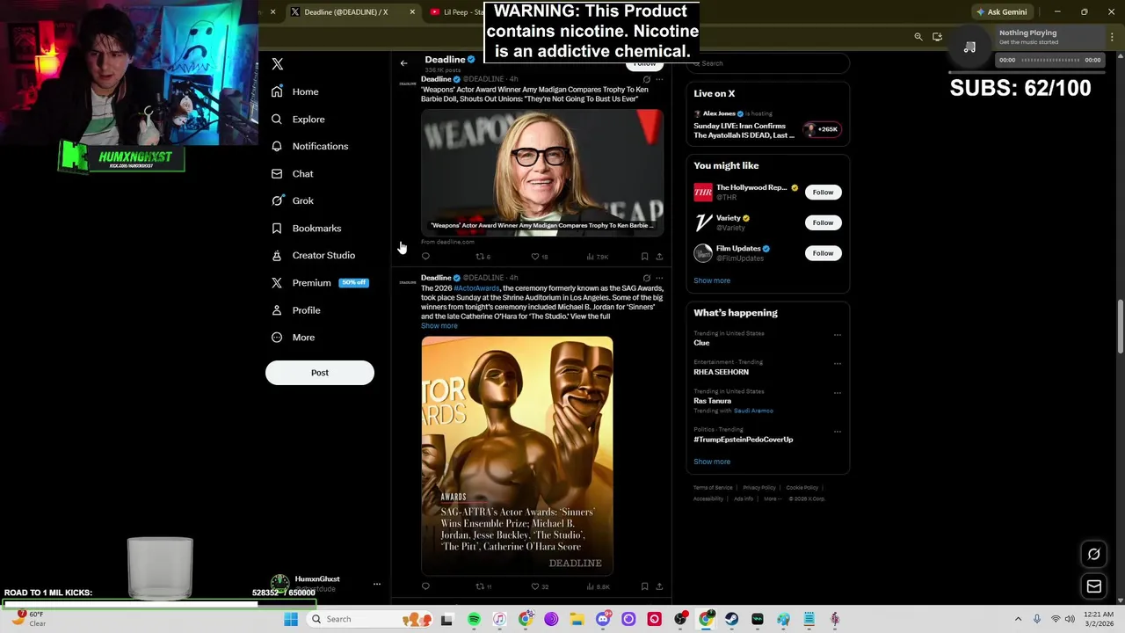Viewport: 1125px width, 633px height.
Task: Go back using the arrow beside Deadline
Action: [403, 63]
